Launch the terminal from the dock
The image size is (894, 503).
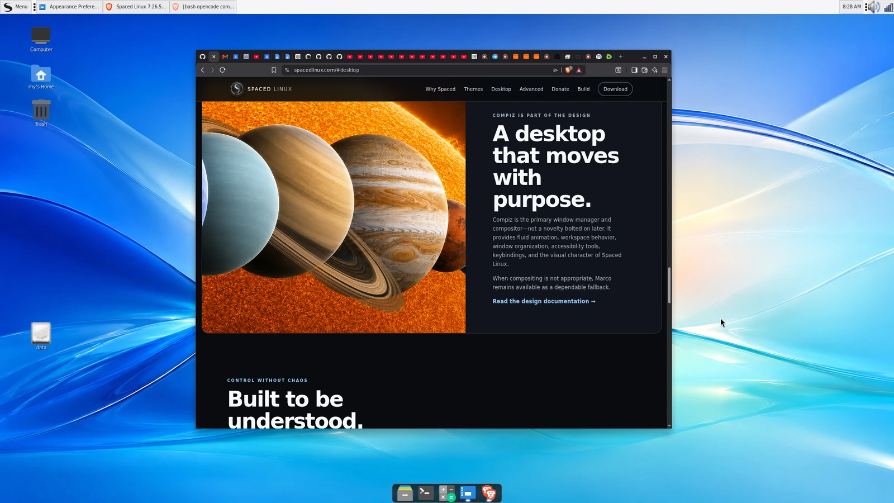point(426,492)
